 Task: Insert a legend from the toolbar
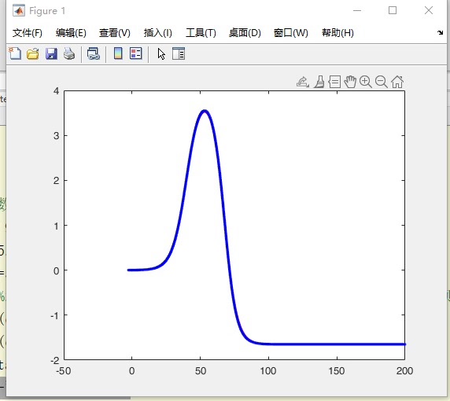click(x=136, y=53)
